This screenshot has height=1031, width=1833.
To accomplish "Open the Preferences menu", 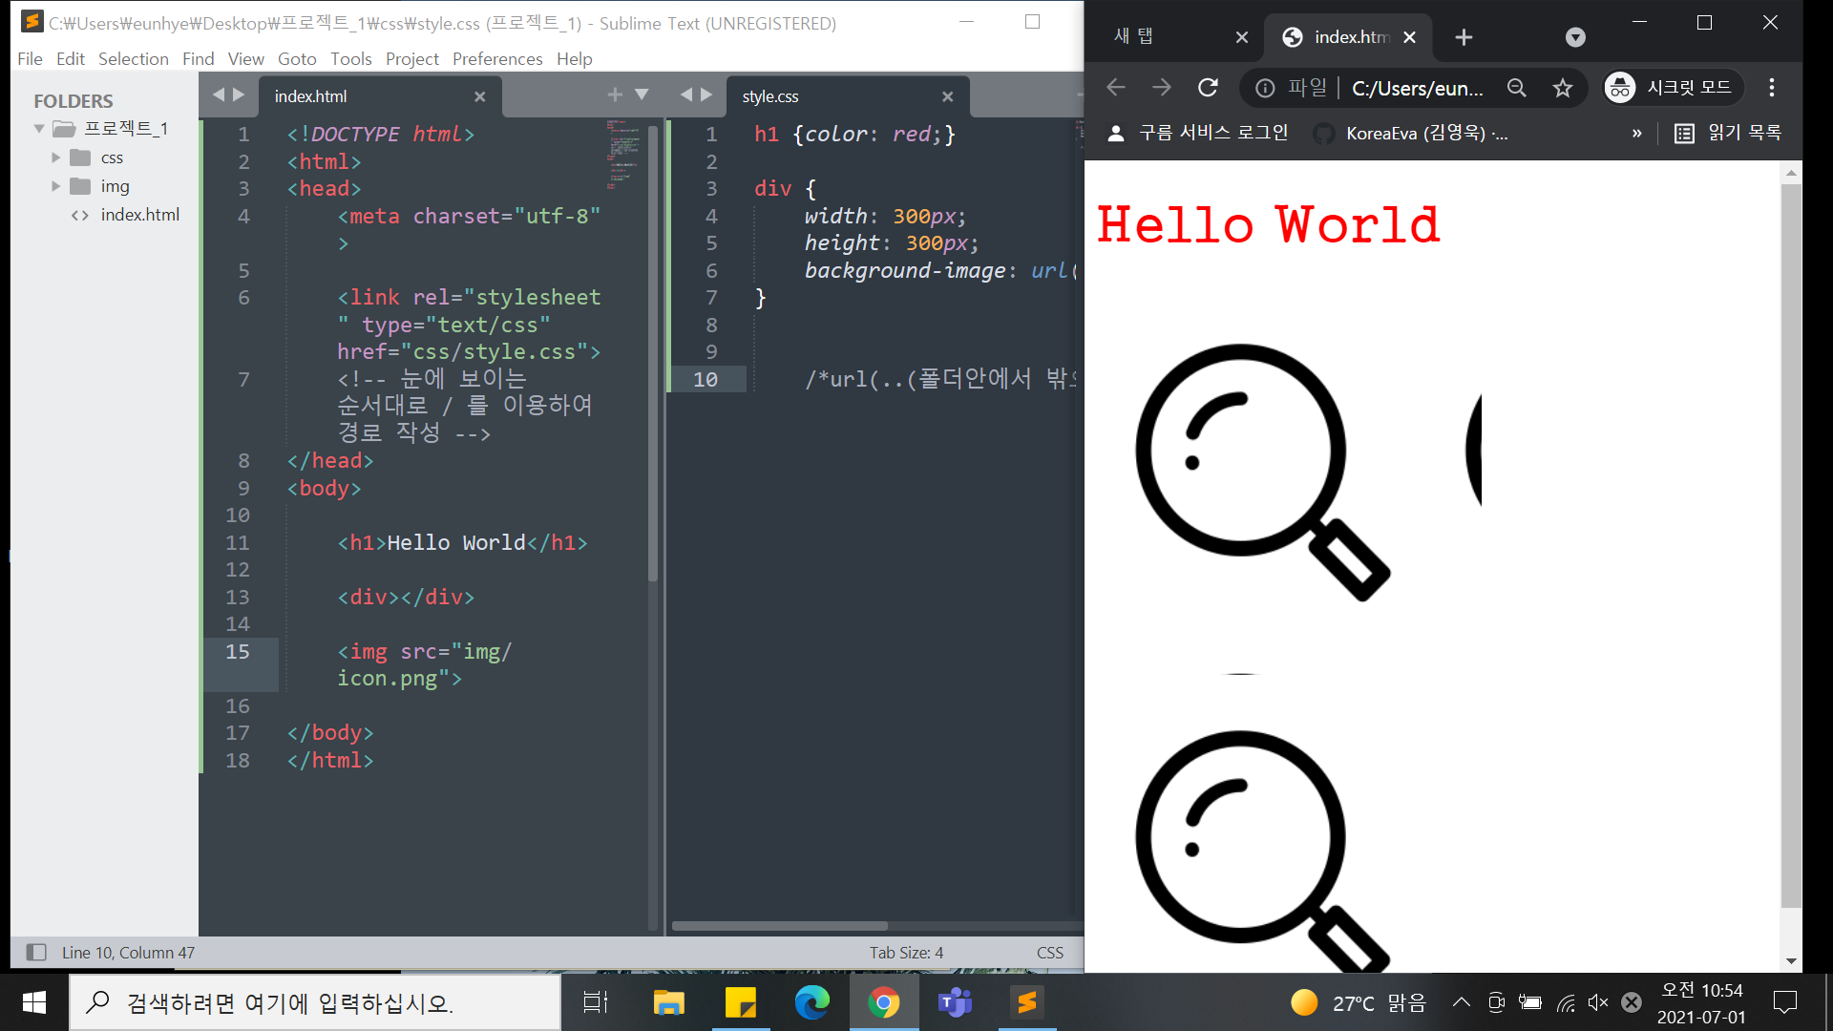I will 496,59.
